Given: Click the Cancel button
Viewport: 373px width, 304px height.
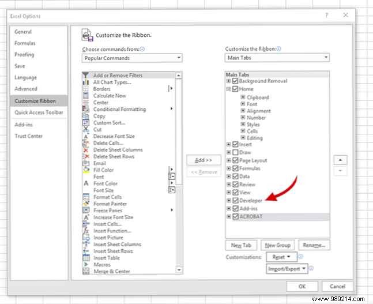Looking at the screenshot, I should [x=337, y=286].
